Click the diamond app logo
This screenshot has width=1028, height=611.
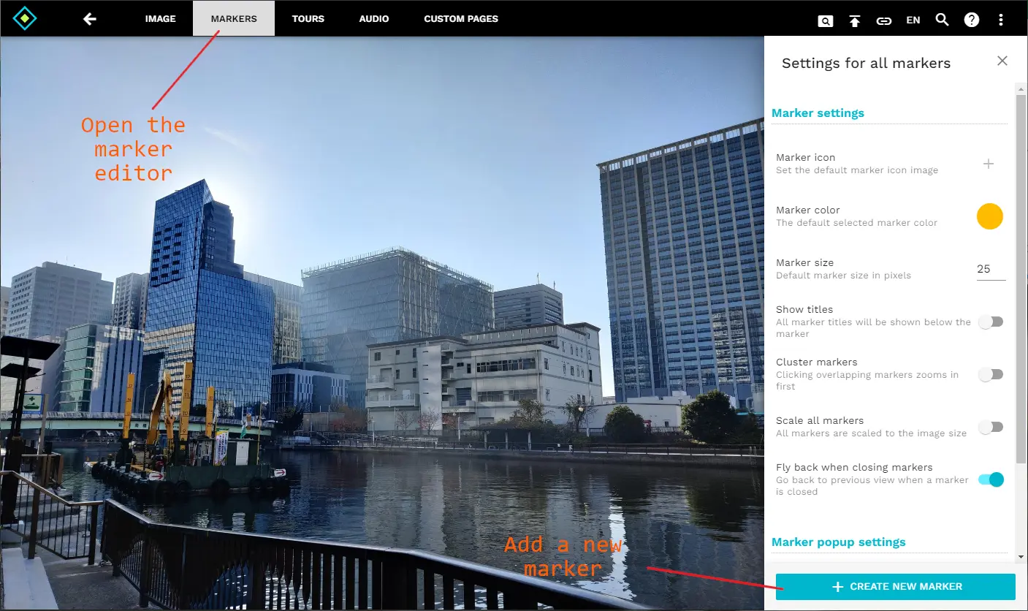click(25, 18)
